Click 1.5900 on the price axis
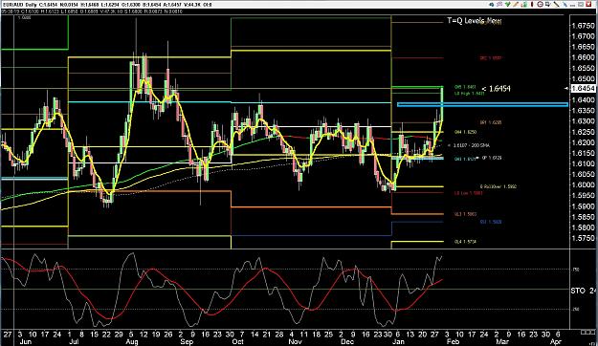 point(583,206)
